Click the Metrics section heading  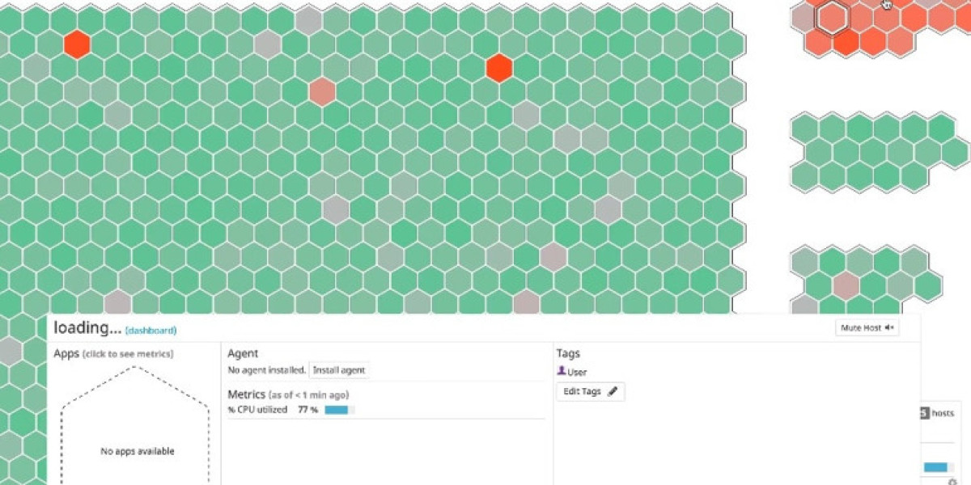pyautogui.click(x=247, y=394)
